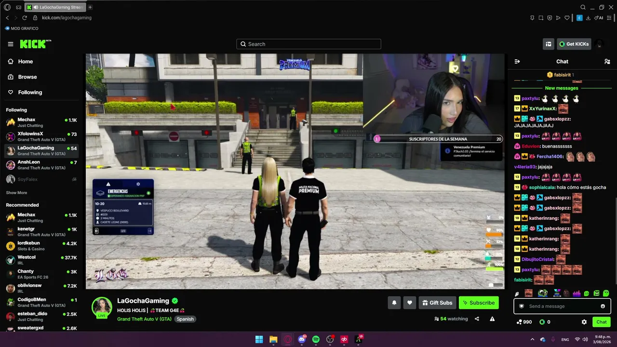
Task: Open kenetgr channel in Recommended
Action: pyautogui.click(x=41, y=232)
